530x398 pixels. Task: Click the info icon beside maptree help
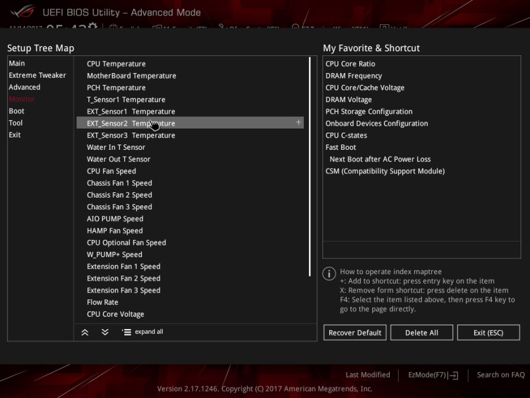click(x=329, y=274)
